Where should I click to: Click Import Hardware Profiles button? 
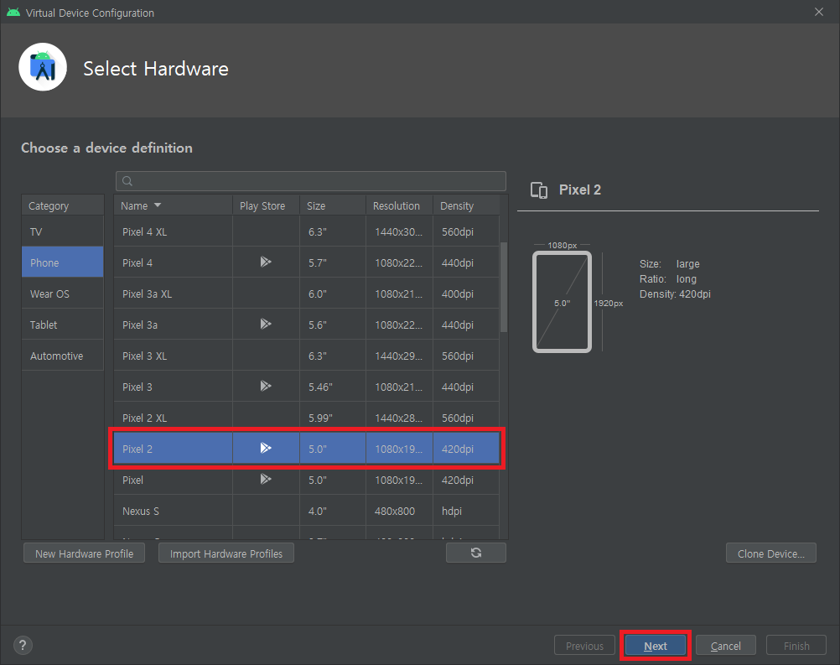click(226, 553)
